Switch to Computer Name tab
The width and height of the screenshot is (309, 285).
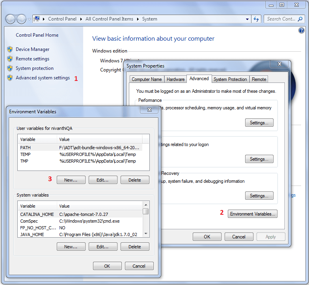click(147, 79)
